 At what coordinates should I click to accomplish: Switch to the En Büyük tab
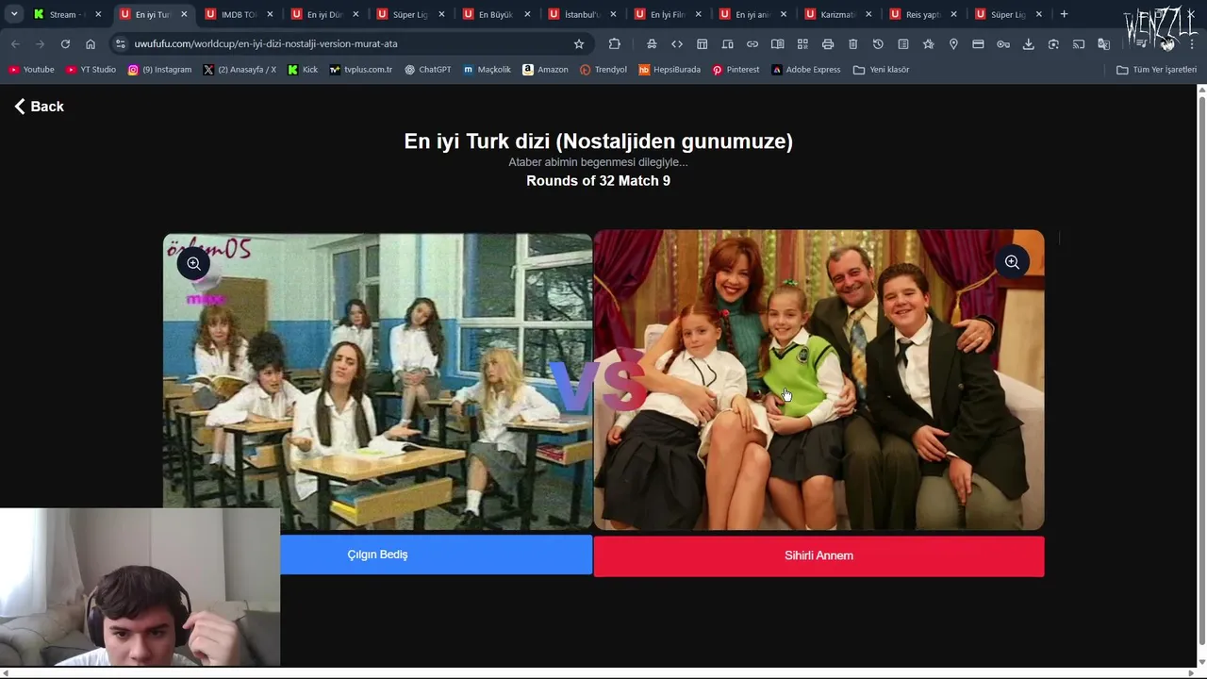pos(497,14)
